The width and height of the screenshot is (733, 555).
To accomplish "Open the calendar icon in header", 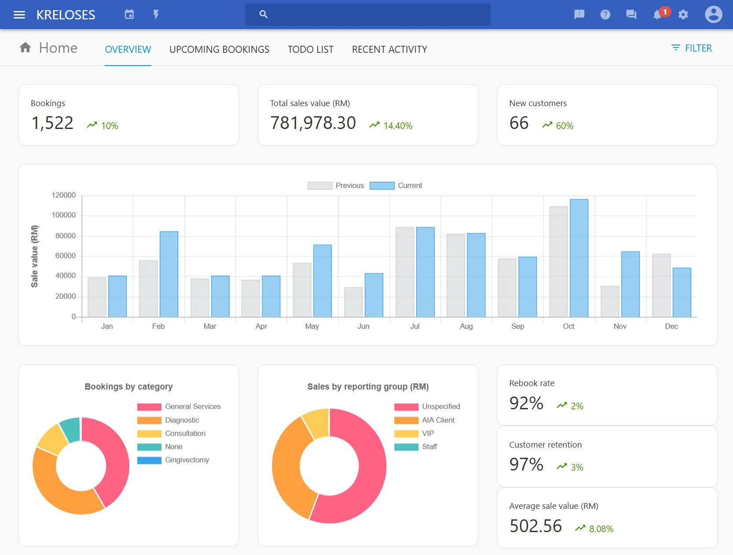I will 129,15.
